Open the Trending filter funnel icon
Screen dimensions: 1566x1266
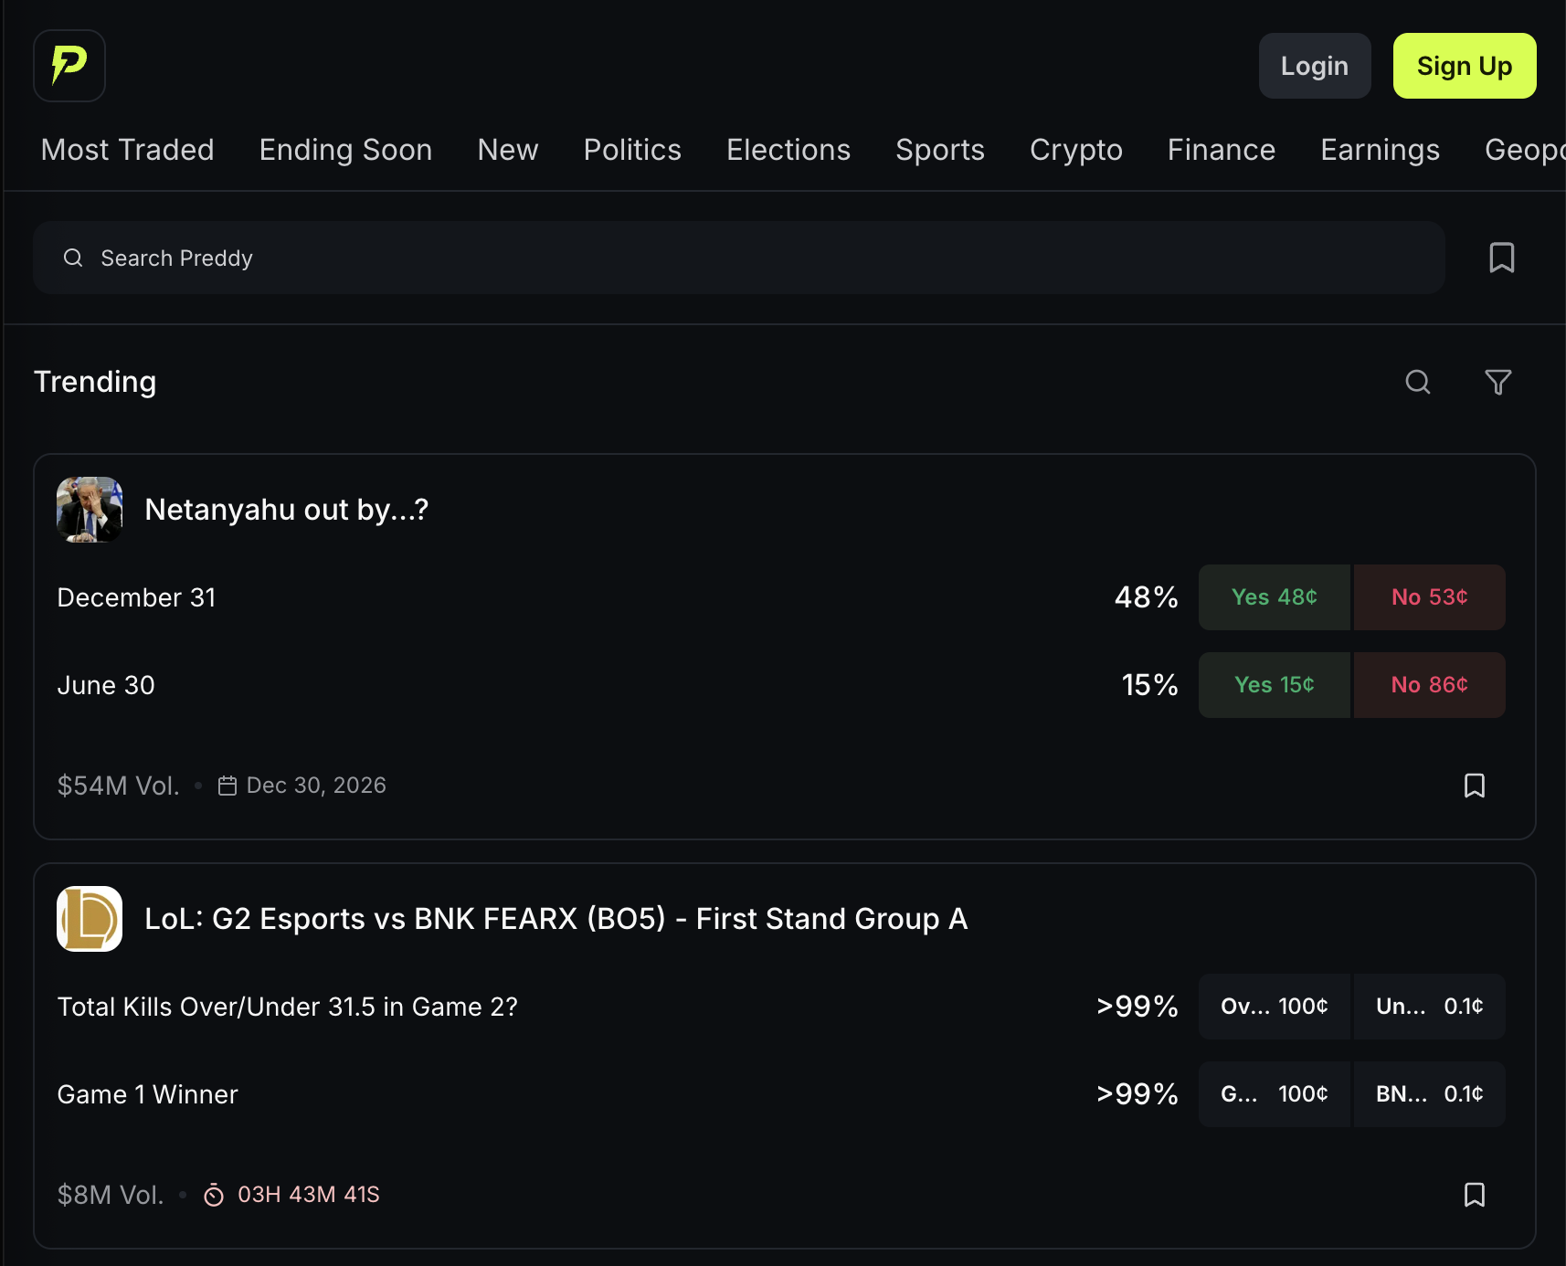point(1497,382)
